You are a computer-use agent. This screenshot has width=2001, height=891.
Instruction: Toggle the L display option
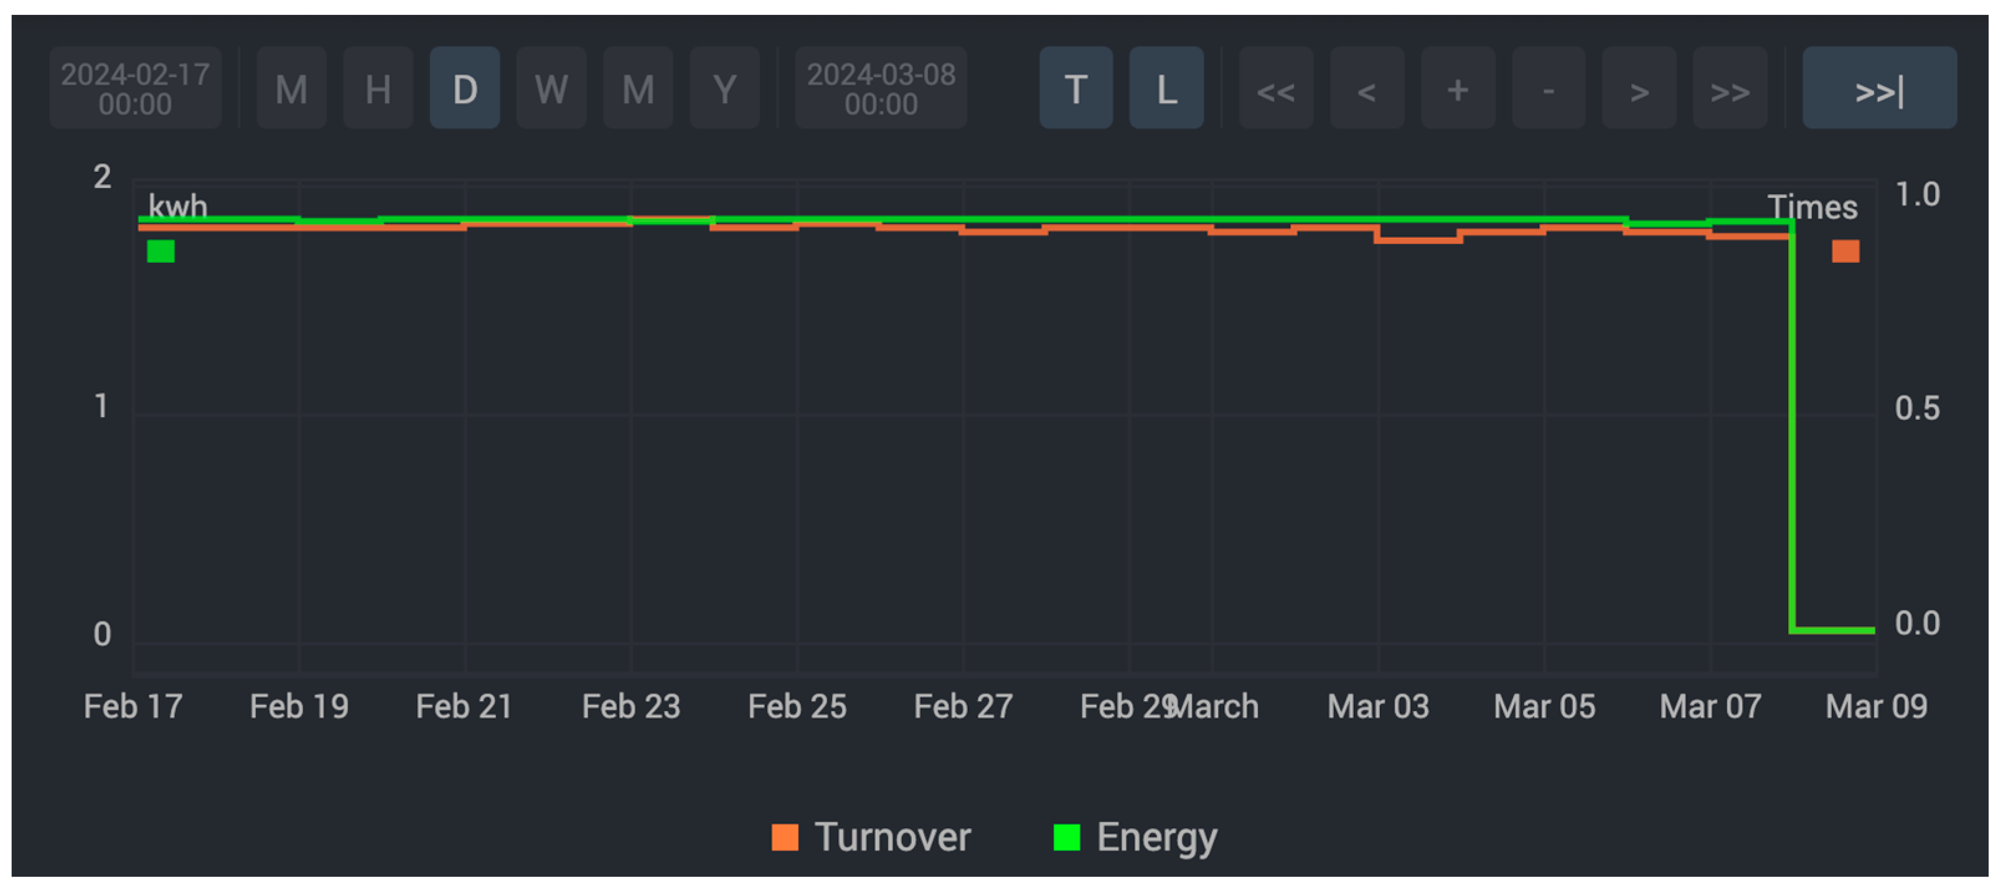click(x=1166, y=88)
